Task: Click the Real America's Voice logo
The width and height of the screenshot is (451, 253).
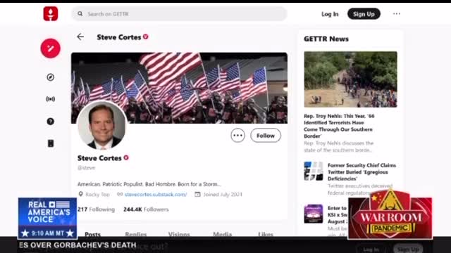Action: click(x=47, y=218)
